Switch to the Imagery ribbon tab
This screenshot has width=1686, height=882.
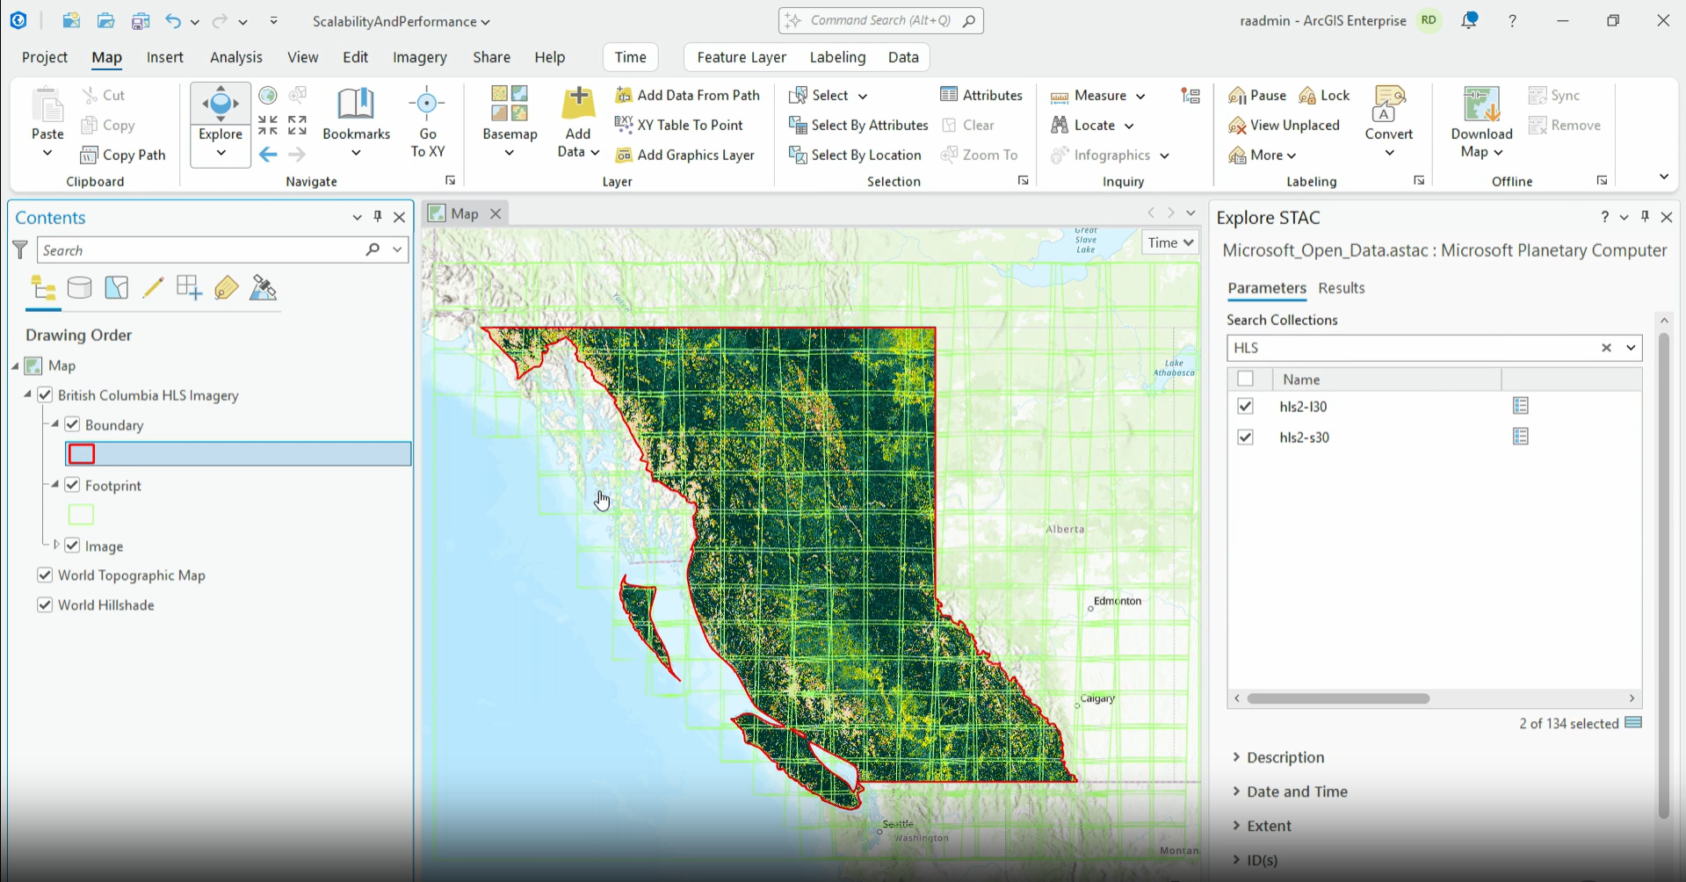point(419,56)
